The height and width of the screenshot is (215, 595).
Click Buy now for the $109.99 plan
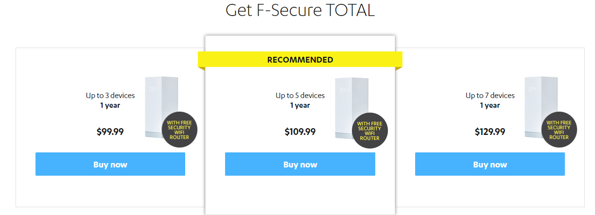(x=300, y=164)
